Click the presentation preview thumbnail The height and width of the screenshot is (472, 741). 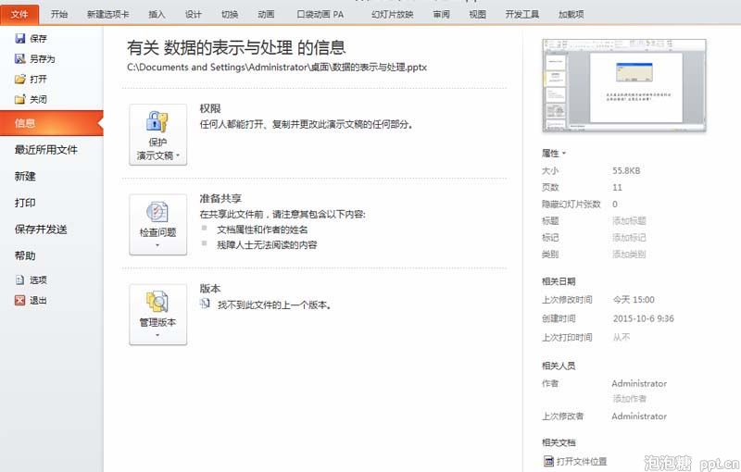(x=624, y=85)
